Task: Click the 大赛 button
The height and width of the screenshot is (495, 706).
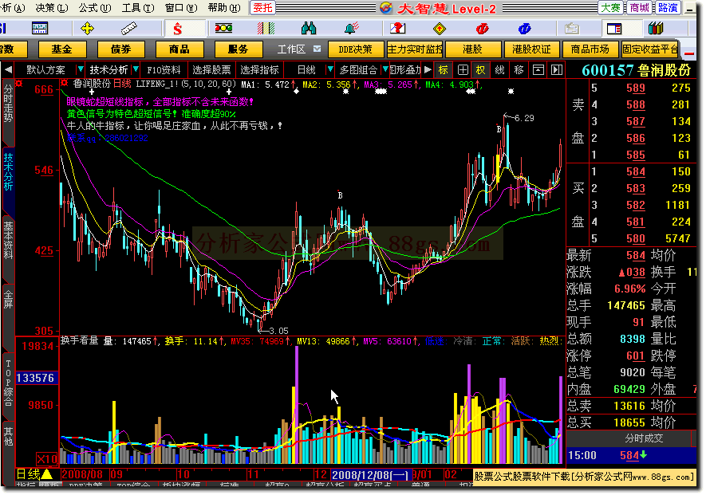Action: 610,8
